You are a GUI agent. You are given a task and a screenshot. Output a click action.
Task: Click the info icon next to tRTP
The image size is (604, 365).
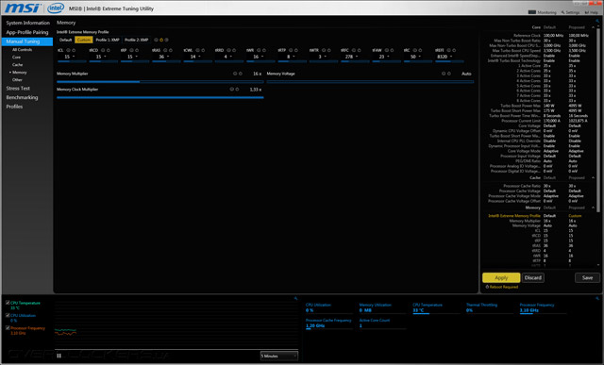coord(291,50)
